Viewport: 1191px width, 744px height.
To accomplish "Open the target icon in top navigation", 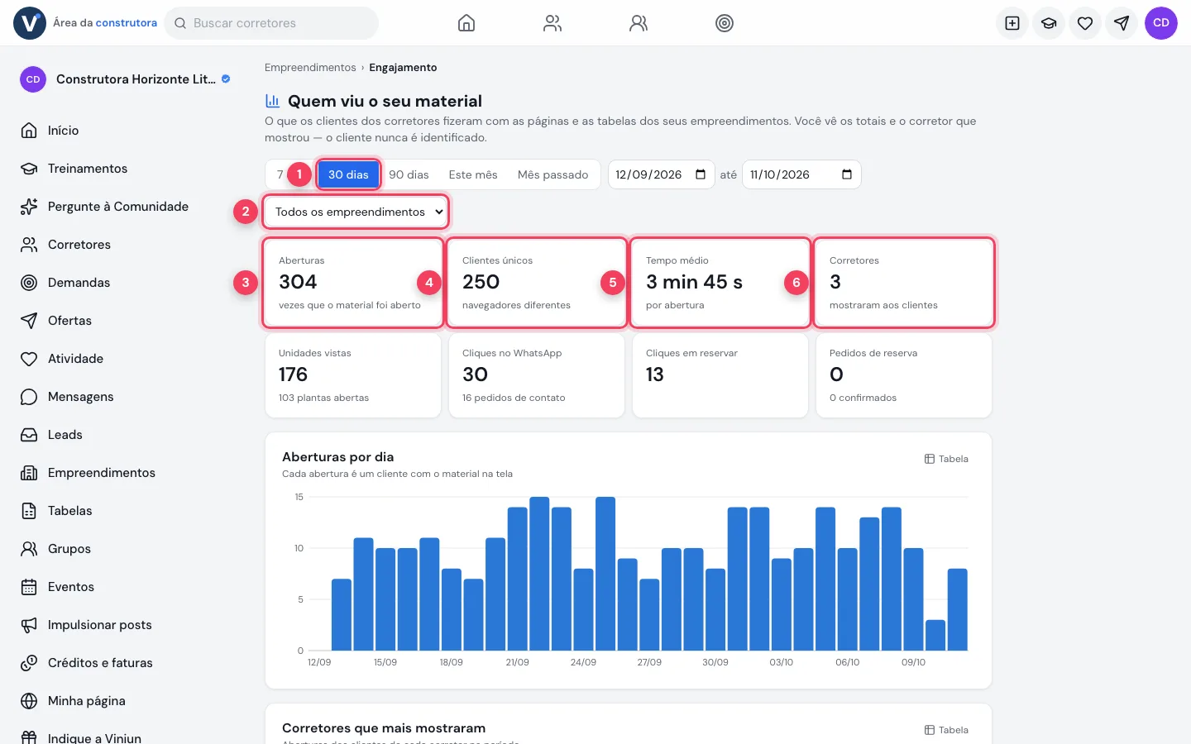I will pos(725,23).
